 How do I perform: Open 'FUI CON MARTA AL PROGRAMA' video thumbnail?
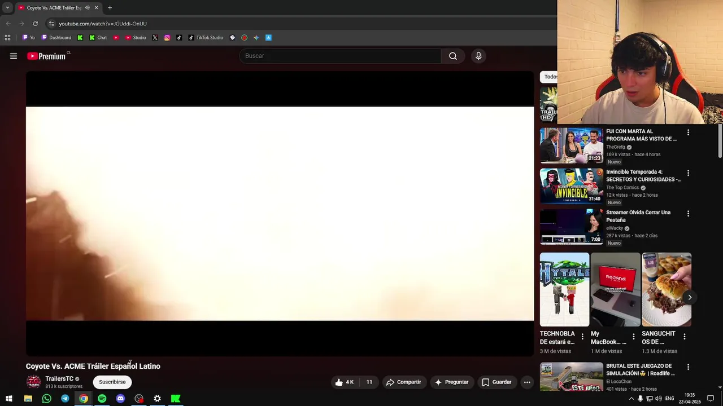571,145
